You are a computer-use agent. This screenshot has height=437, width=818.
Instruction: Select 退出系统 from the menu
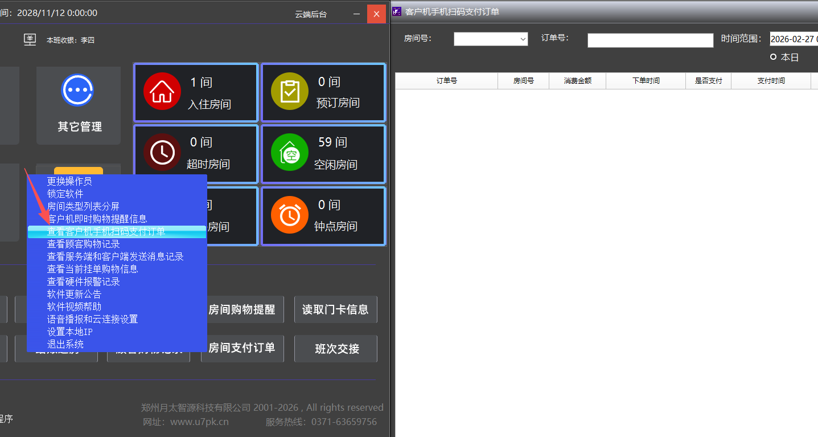tap(65, 344)
